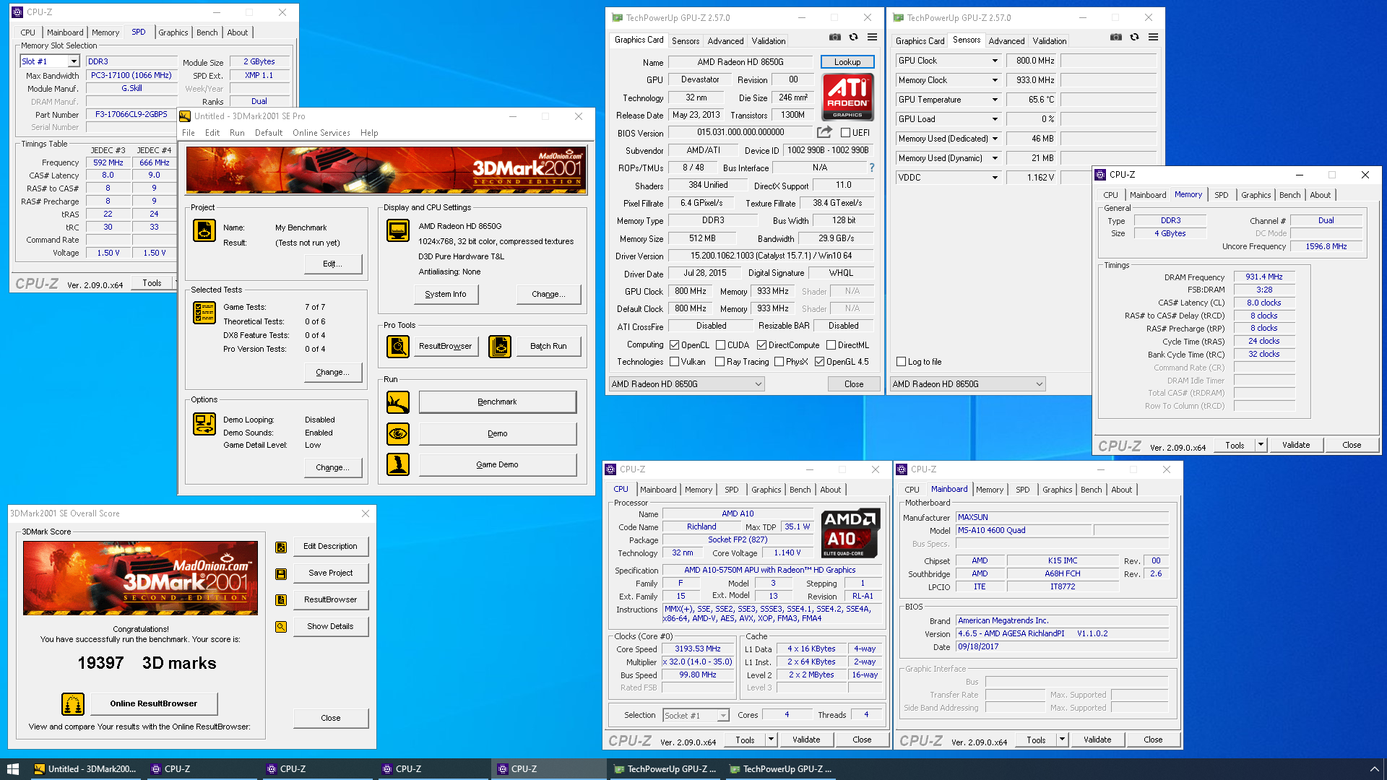The height and width of the screenshot is (780, 1387).
Task: Click the Online ResultBrowser button
Action: pos(154,704)
